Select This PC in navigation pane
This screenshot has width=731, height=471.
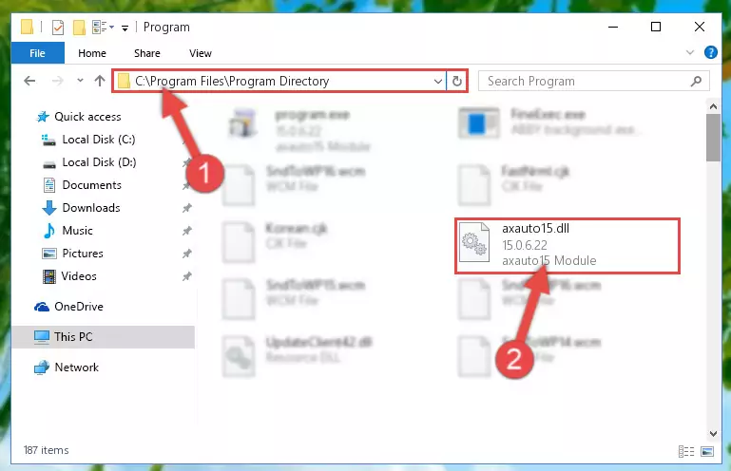point(103,337)
